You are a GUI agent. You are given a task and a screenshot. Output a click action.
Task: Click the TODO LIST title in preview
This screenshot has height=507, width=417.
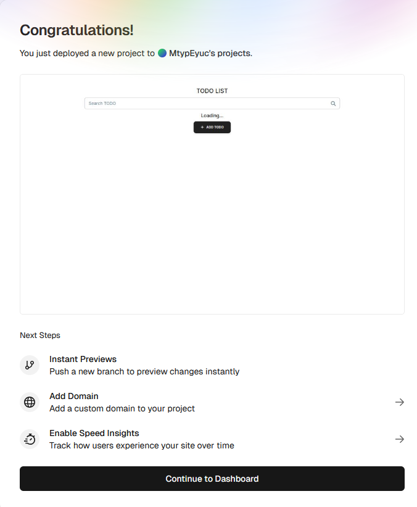coord(212,91)
